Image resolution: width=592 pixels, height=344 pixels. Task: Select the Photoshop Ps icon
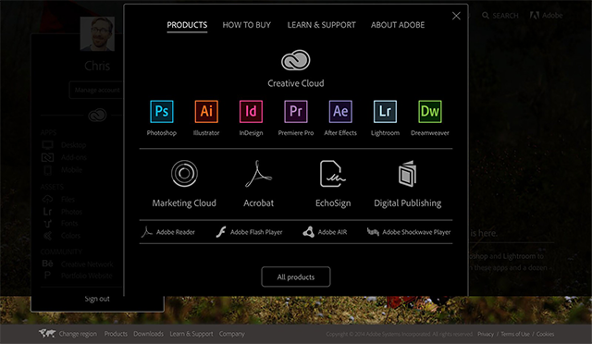pos(162,111)
